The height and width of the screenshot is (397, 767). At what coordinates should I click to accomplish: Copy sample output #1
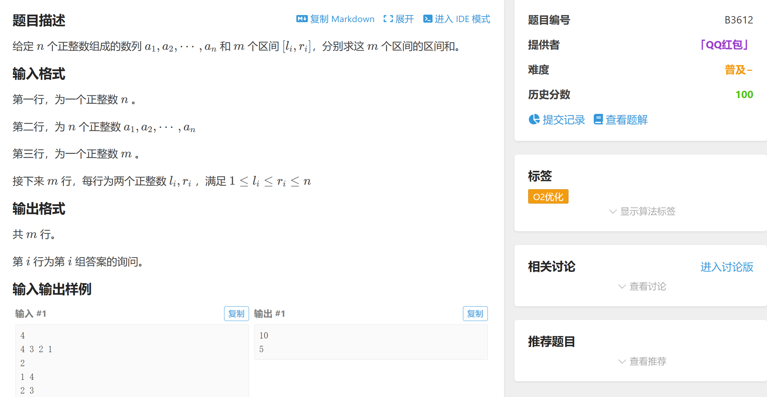(x=475, y=314)
